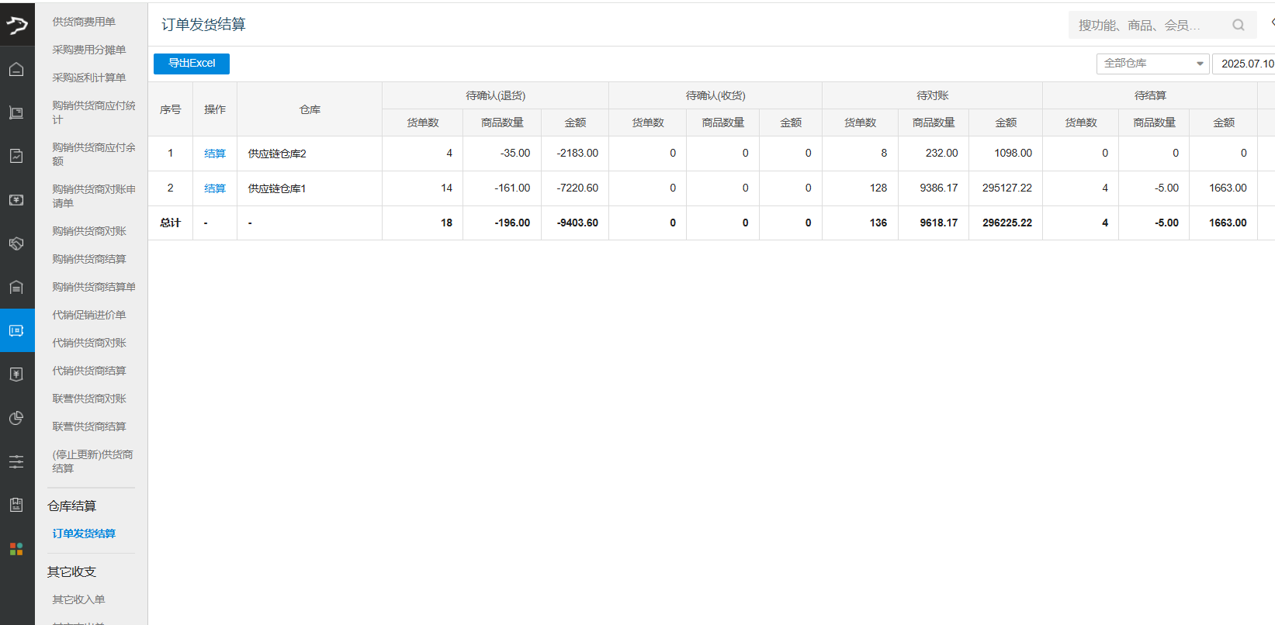Click 结算 link for 供应链仓库2
The image size is (1275, 625).
click(x=215, y=154)
